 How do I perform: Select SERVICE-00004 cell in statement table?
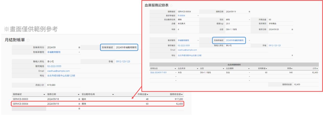coord(20,104)
